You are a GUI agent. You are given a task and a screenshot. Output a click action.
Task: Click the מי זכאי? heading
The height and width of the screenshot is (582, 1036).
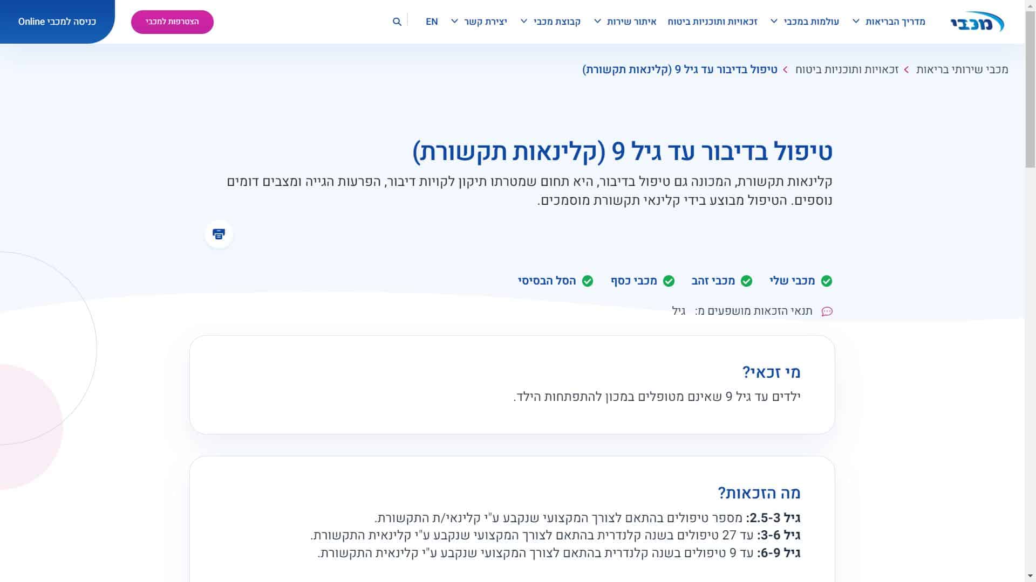pyautogui.click(x=771, y=372)
